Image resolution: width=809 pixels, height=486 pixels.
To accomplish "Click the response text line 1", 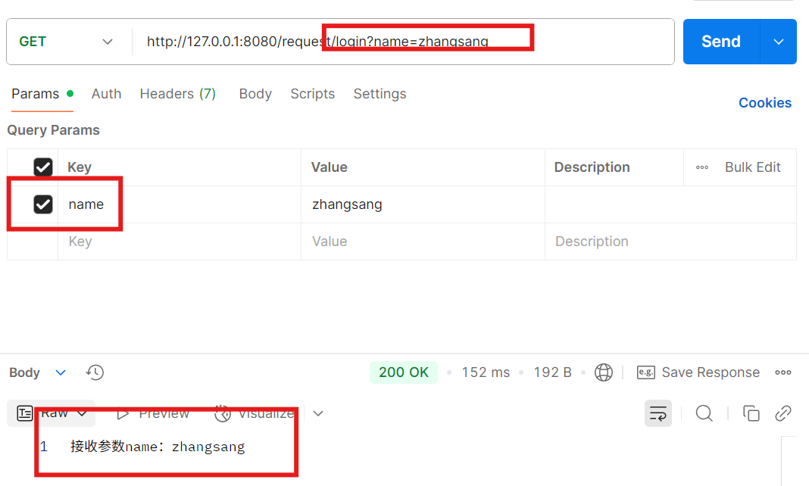I will (x=158, y=447).
